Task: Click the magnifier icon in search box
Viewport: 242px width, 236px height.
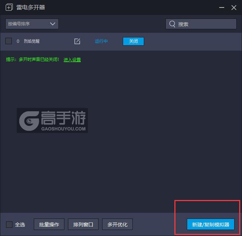Action: 172,24
